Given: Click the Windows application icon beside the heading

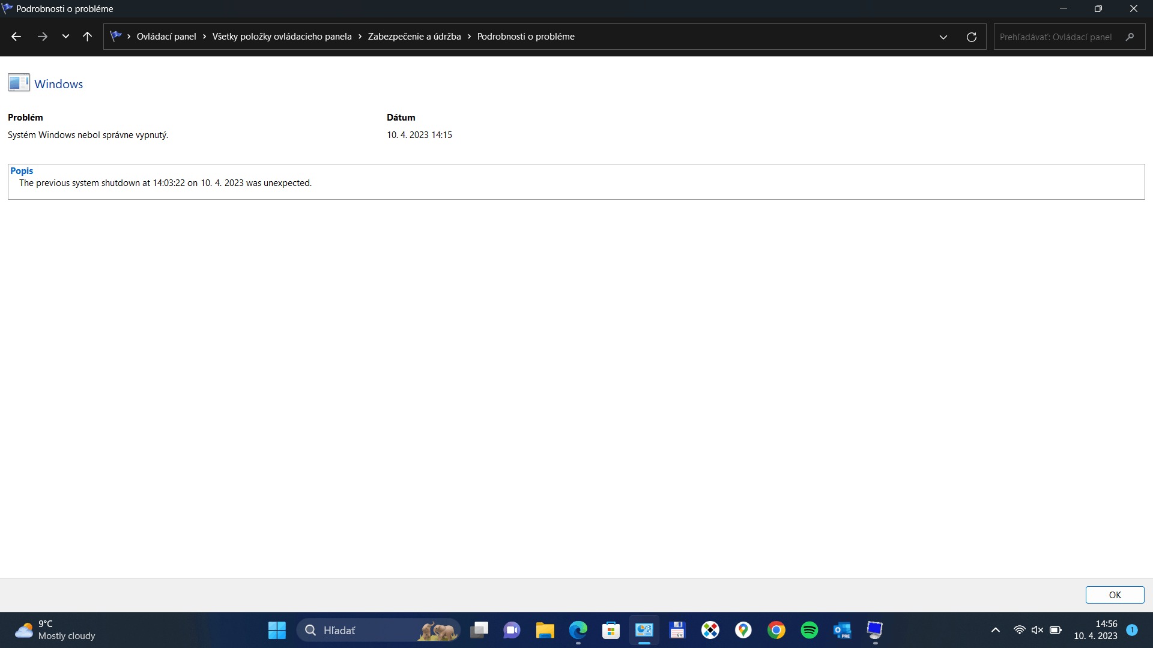Looking at the screenshot, I should tap(19, 83).
